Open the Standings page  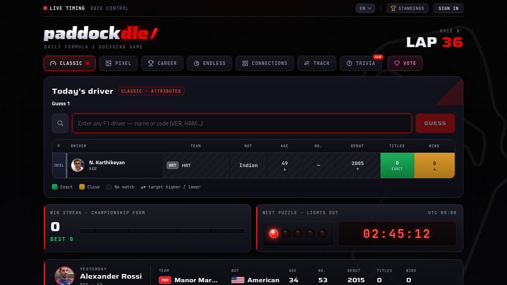point(407,8)
